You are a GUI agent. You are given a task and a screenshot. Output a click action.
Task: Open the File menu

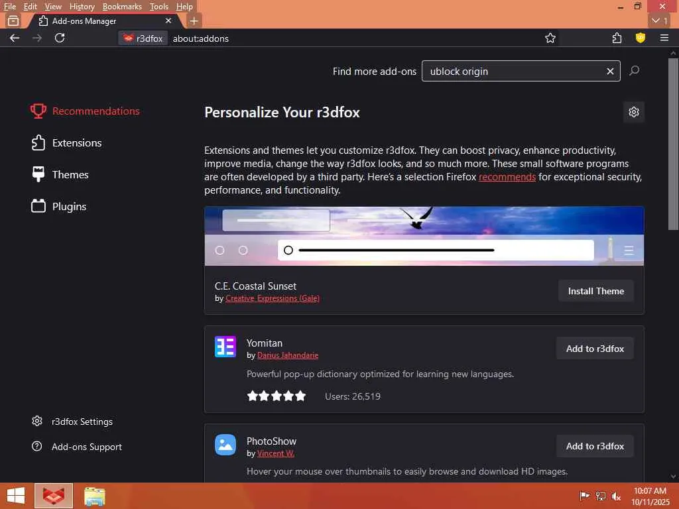tap(9, 7)
